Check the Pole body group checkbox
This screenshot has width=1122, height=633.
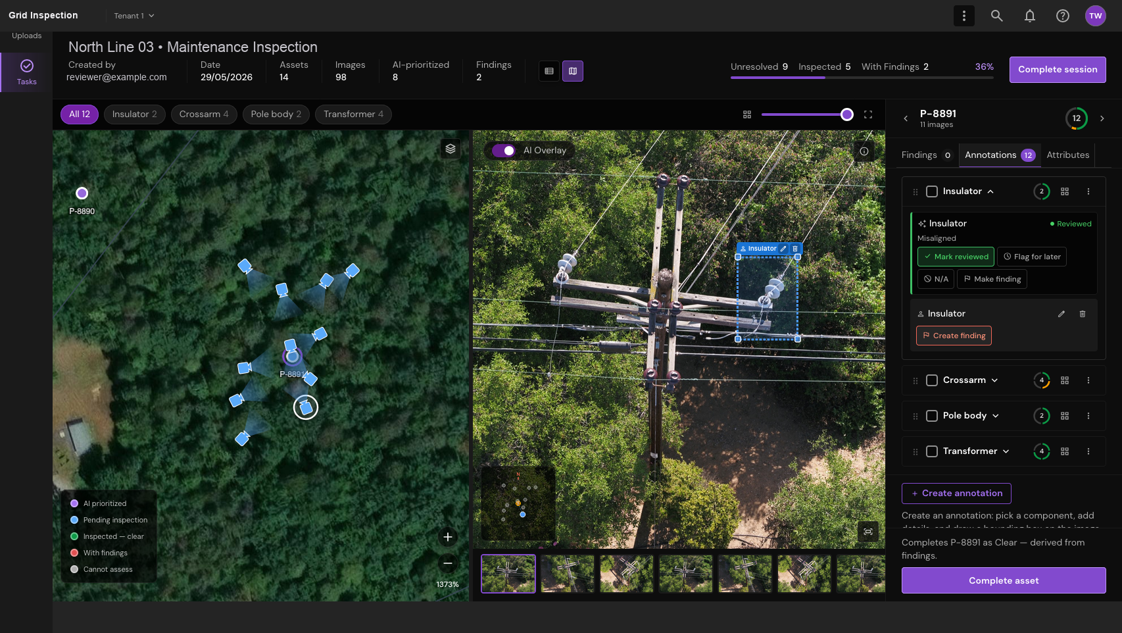pos(932,416)
